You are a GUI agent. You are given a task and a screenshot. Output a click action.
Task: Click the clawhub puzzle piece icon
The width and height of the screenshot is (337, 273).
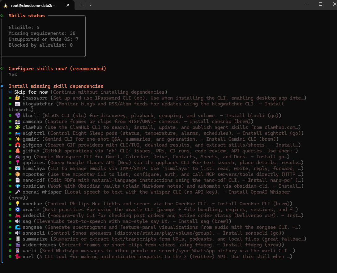[18, 127]
